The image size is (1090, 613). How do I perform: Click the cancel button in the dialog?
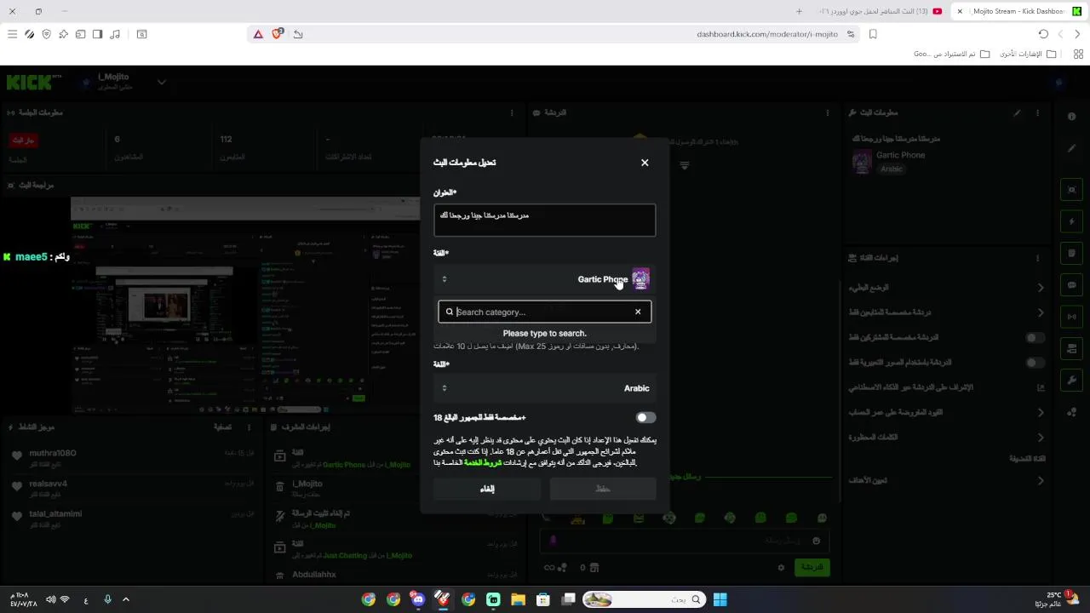(487, 489)
